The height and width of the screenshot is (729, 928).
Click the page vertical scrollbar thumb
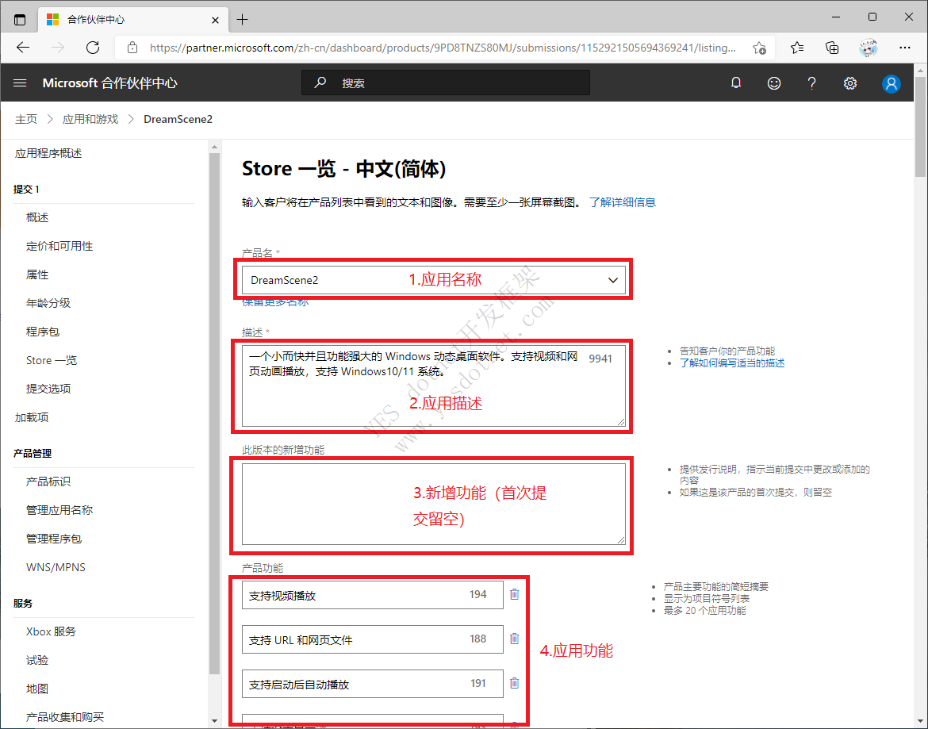[920, 126]
